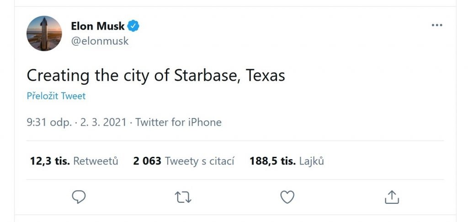
Task: Open the three-dot more options menu
Action: (437, 26)
